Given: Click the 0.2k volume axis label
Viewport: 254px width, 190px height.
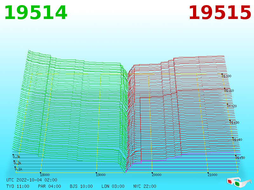Looking at the screenshot, I should 17,163.
